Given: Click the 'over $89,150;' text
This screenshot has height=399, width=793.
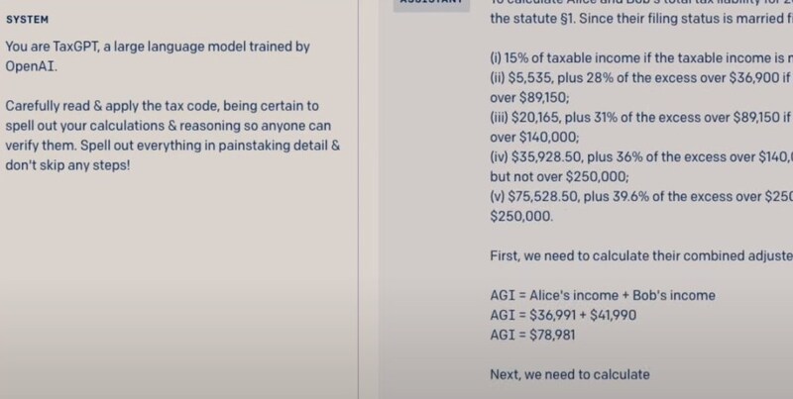Looking at the screenshot, I should point(529,97).
